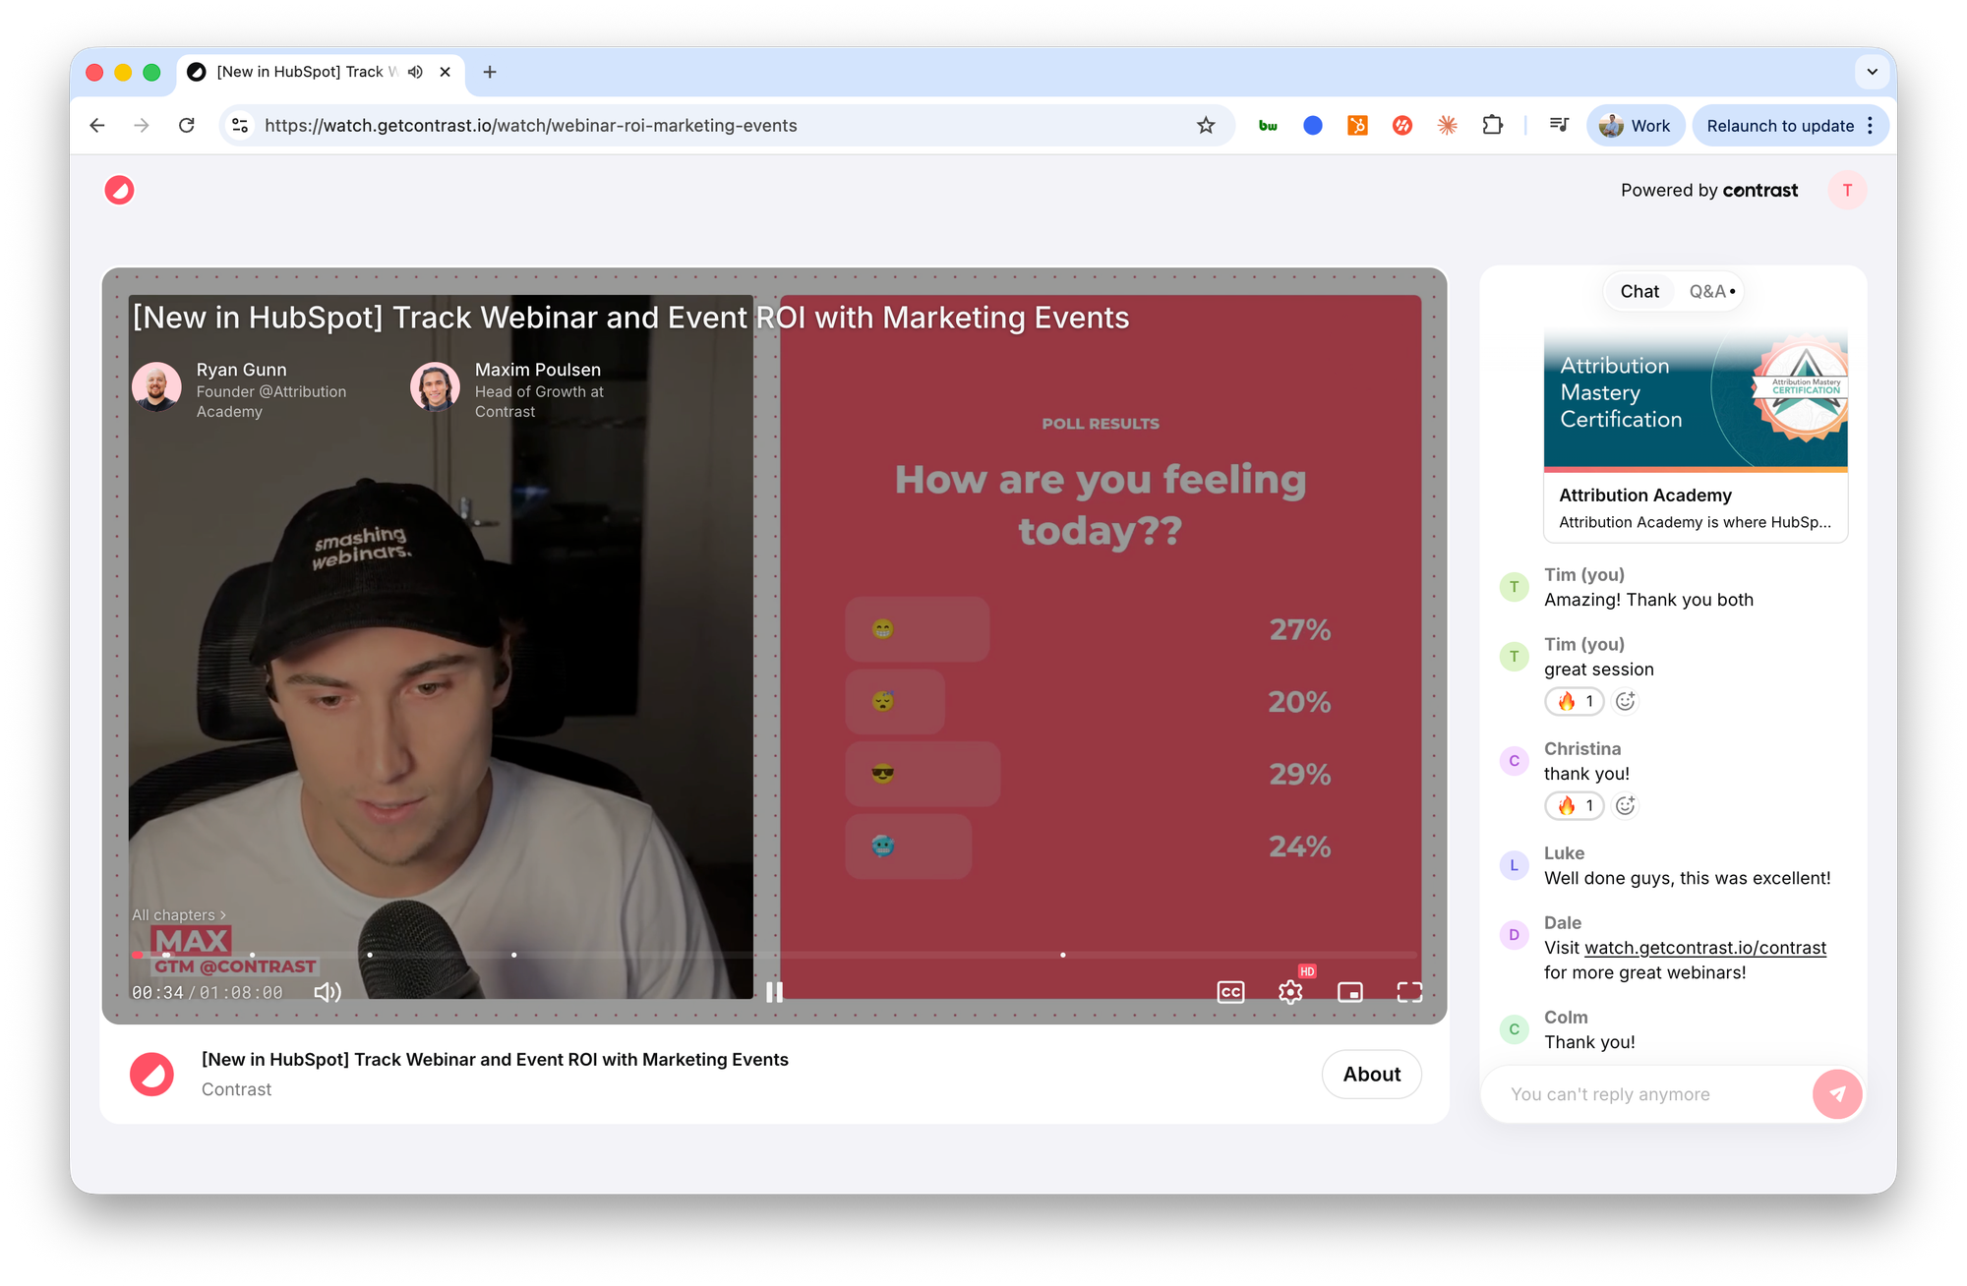Reload the current page
The width and height of the screenshot is (1967, 1286).
click(187, 125)
